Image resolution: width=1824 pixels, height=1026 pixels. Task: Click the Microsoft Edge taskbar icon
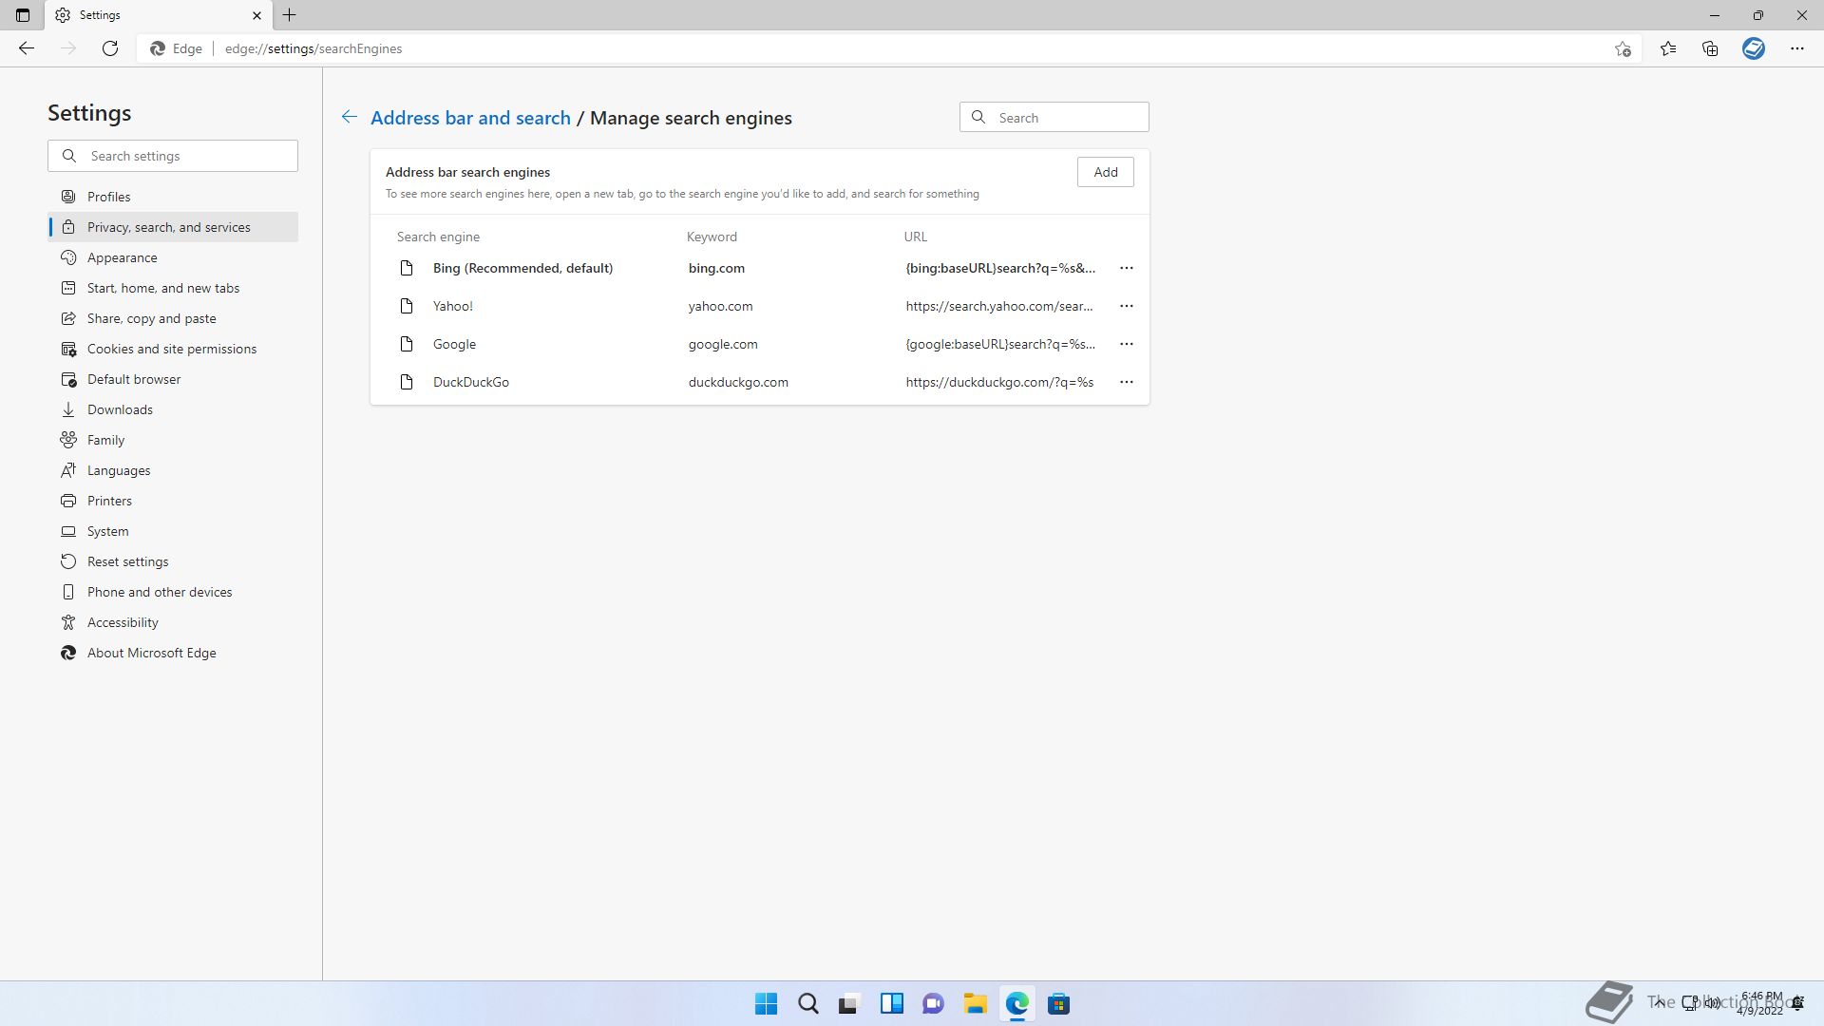tap(1016, 1003)
